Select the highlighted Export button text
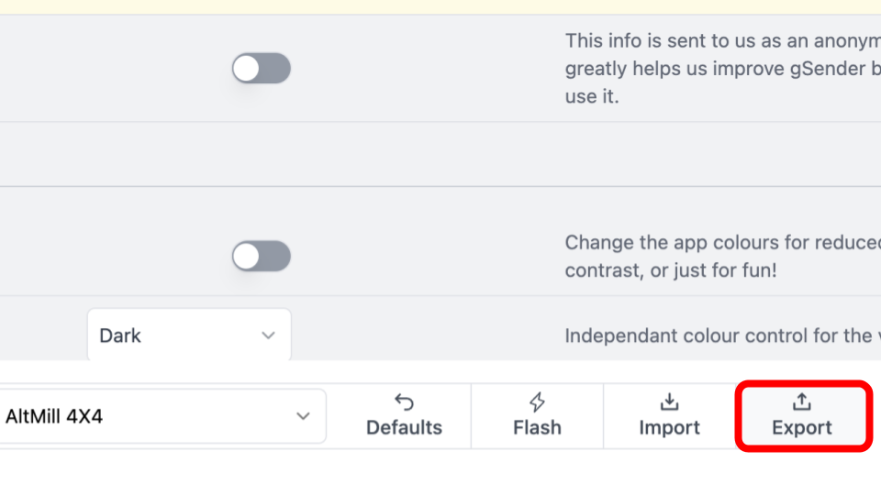Image resolution: width=881 pixels, height=495 pixels. point(802,428)
